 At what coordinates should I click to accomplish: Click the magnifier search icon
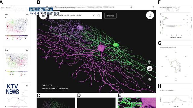tap(99, 15)
